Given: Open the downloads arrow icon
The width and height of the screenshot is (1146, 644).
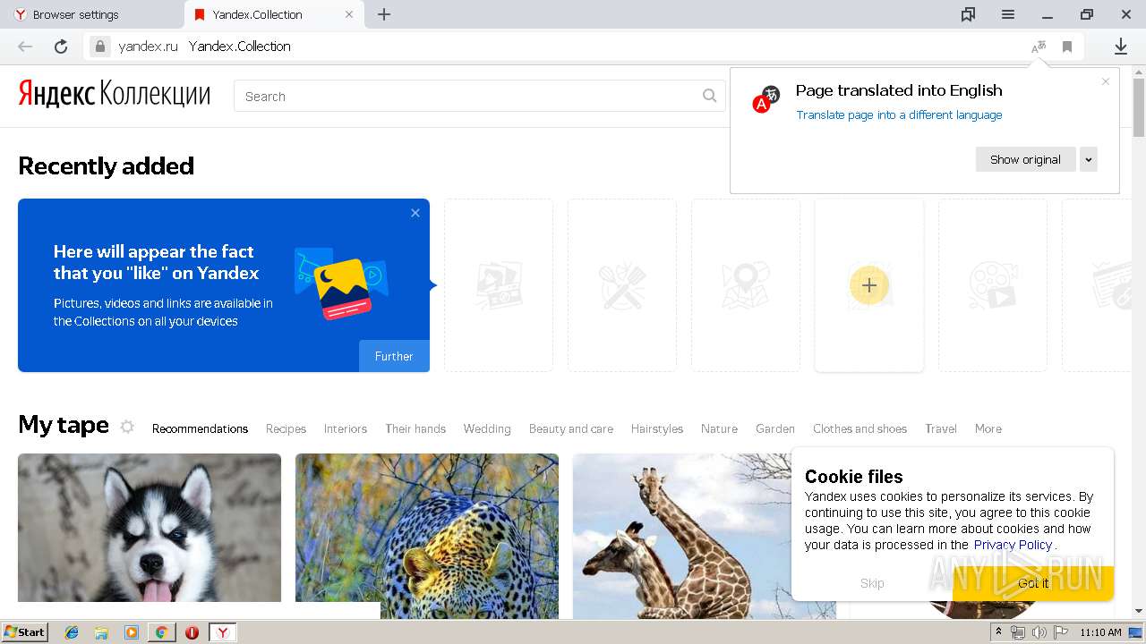Looking at the screenshot, I should pos(1120,47).
